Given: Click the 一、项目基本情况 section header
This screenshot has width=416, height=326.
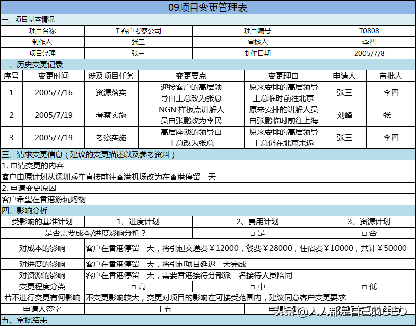Looking at the screenshot, I should [x=207, y=20].
